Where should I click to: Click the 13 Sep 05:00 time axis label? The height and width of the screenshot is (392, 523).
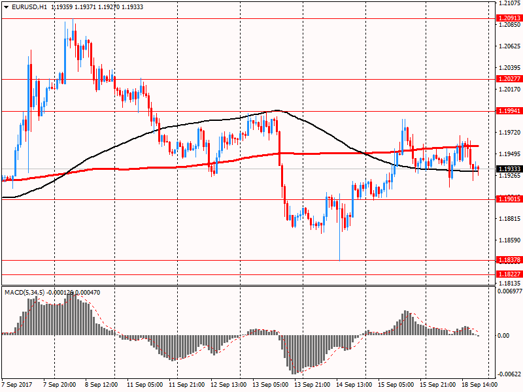(x=271, y=384)
